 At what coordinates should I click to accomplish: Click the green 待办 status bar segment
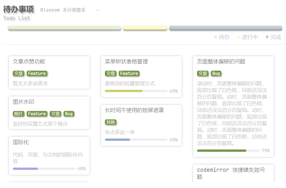[x=64, y=28]
